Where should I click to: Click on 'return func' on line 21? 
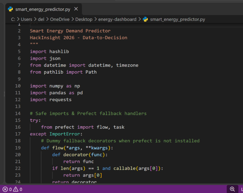click(x=78, y=161)
